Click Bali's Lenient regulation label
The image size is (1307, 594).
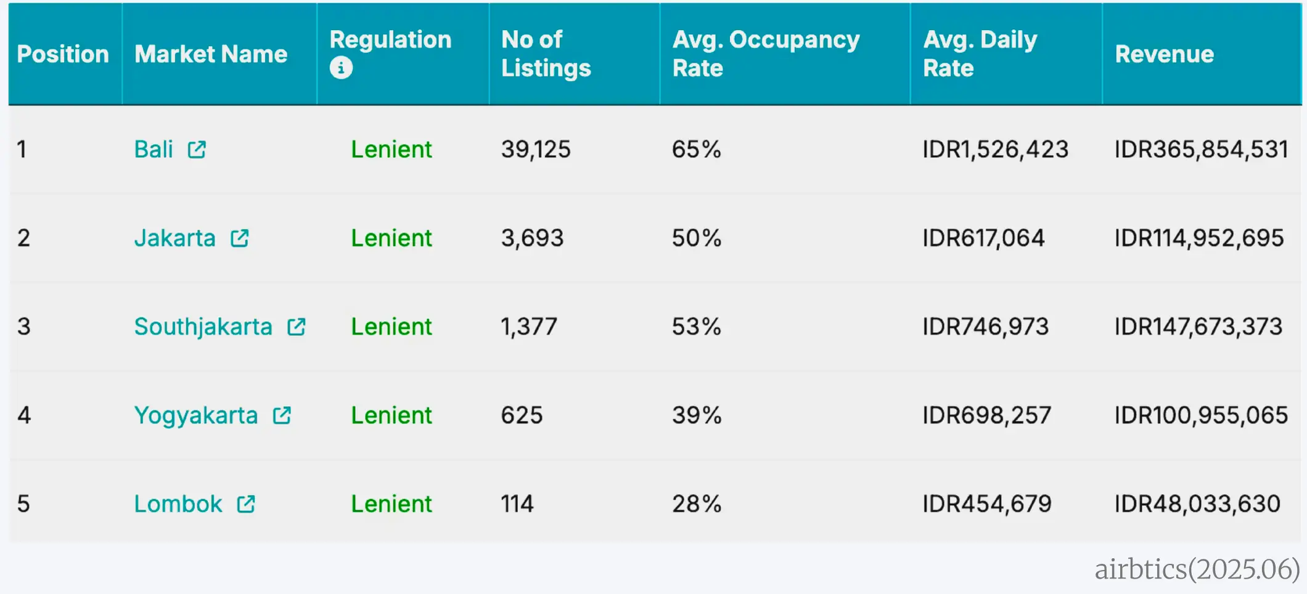[391, 150]
